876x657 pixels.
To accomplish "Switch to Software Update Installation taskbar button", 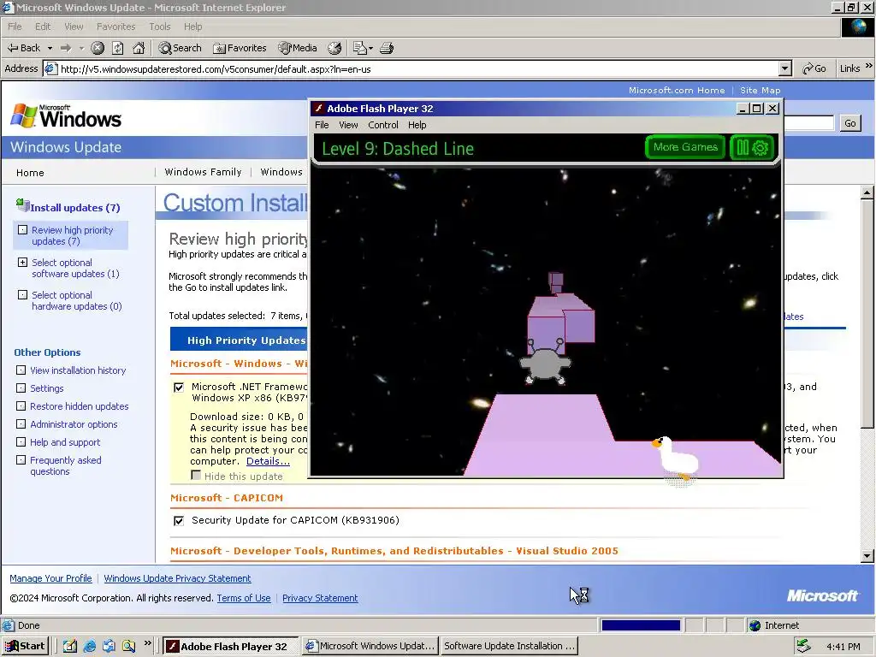I will click(509, 646).
